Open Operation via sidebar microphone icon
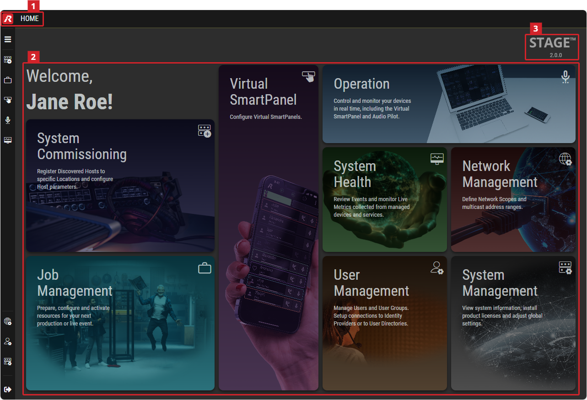Viewport: 587px width, 400px height. [8, 120]
